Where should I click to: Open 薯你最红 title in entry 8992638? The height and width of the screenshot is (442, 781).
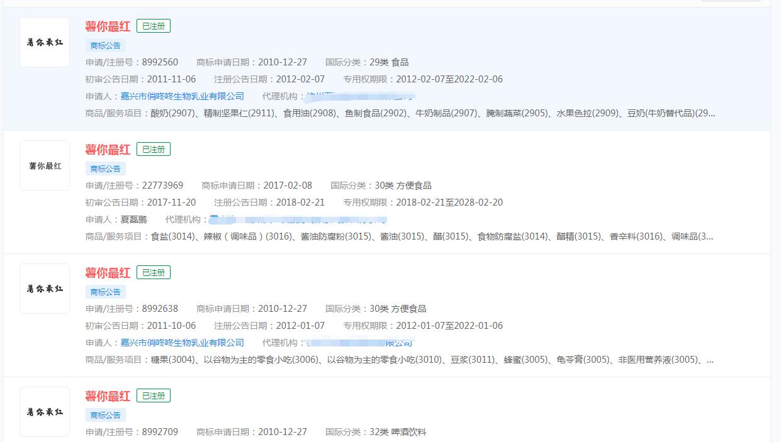108,273
